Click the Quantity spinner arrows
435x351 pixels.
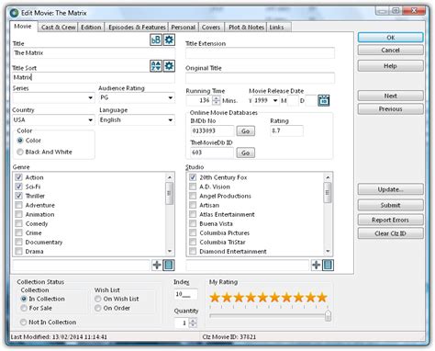click(193, 323)
